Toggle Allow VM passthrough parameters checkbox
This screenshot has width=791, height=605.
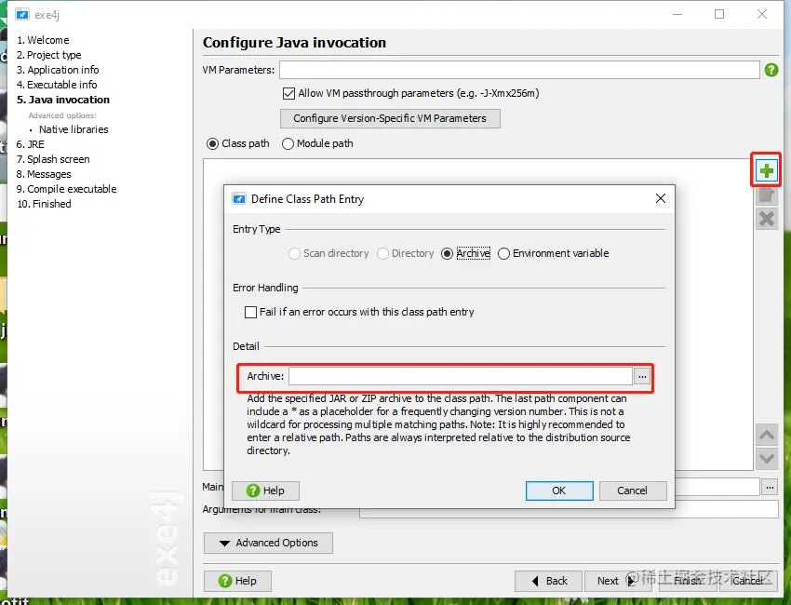point(288,93)
